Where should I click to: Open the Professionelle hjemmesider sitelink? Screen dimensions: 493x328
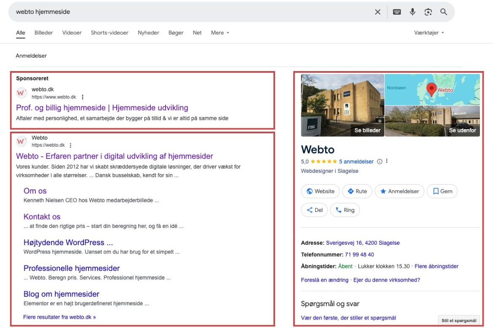coord(72,268)
